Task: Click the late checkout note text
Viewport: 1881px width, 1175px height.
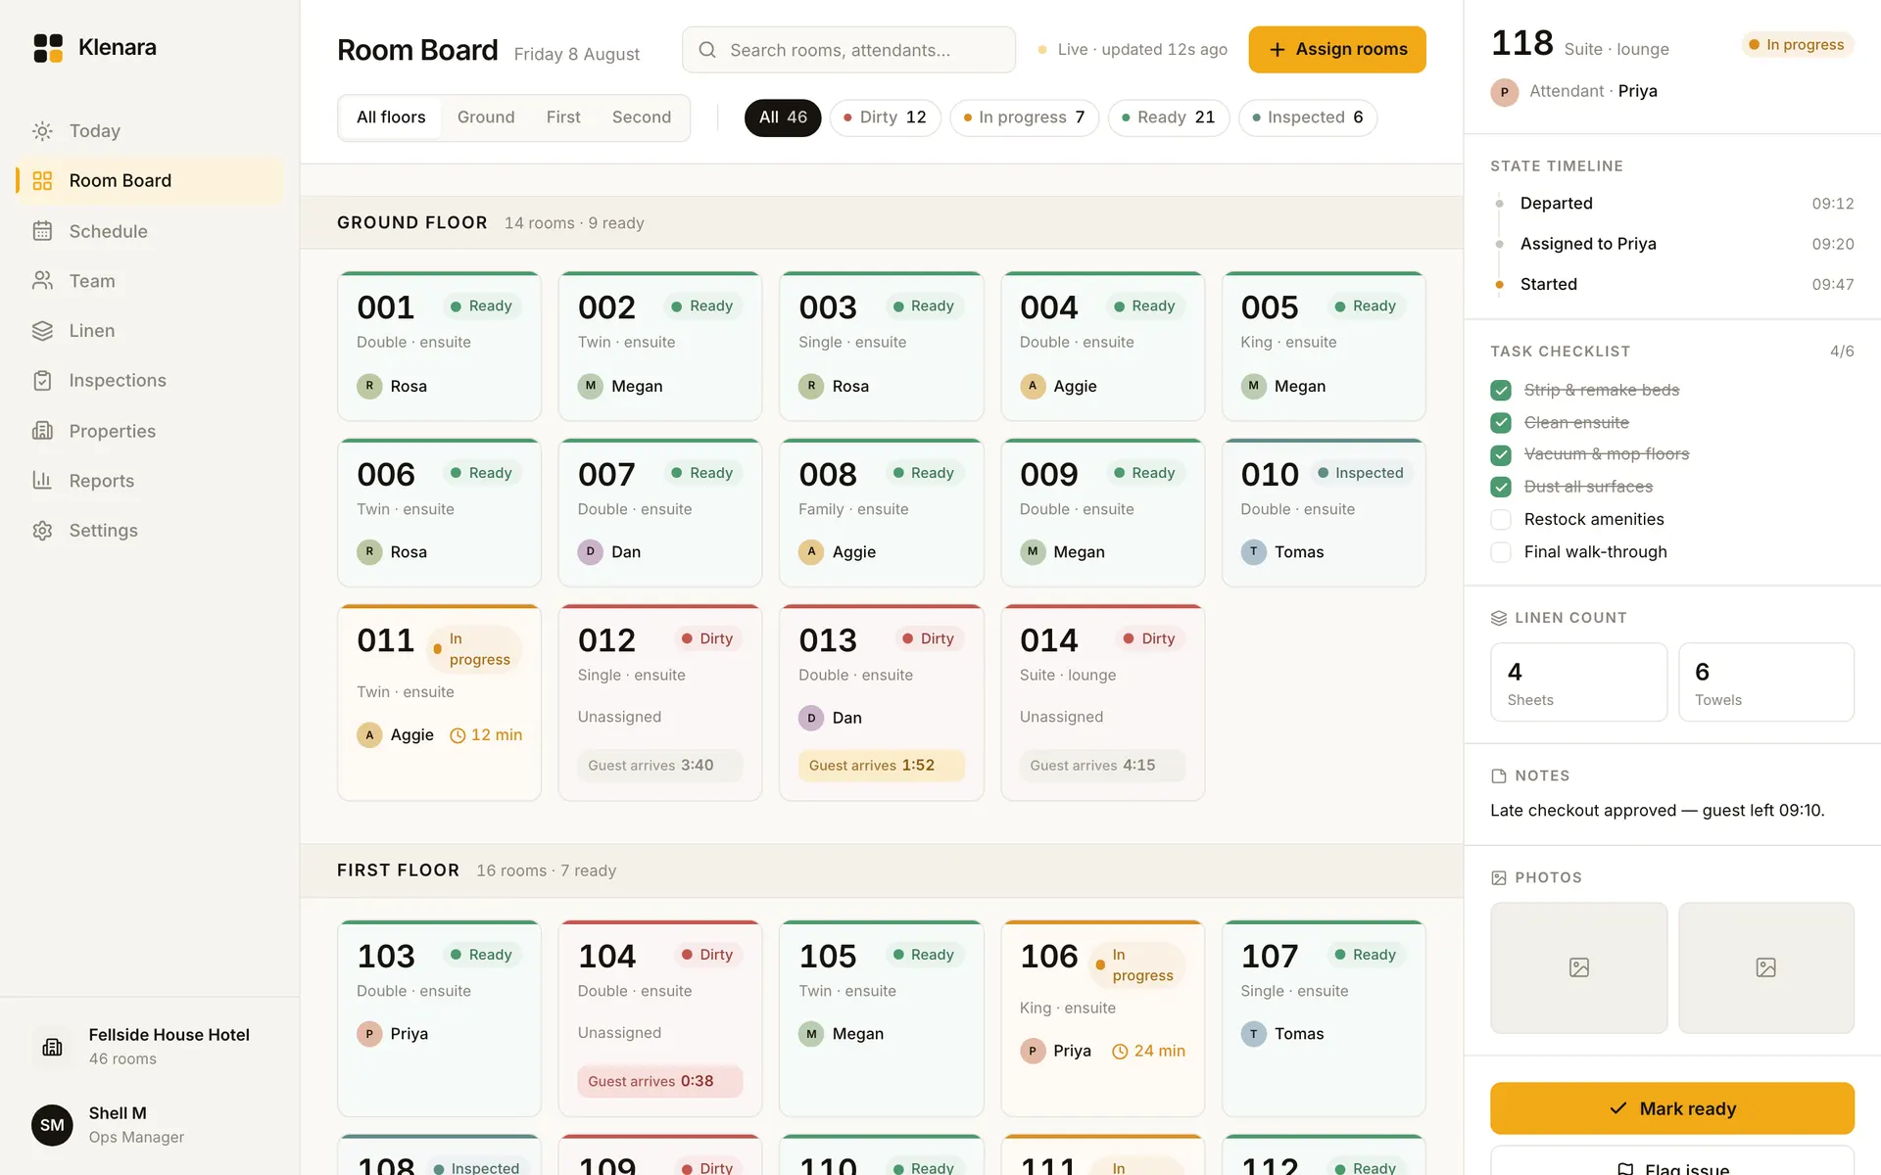Action: 1658,811
